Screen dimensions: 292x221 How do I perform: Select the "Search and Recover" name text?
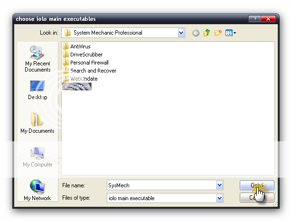94,71
